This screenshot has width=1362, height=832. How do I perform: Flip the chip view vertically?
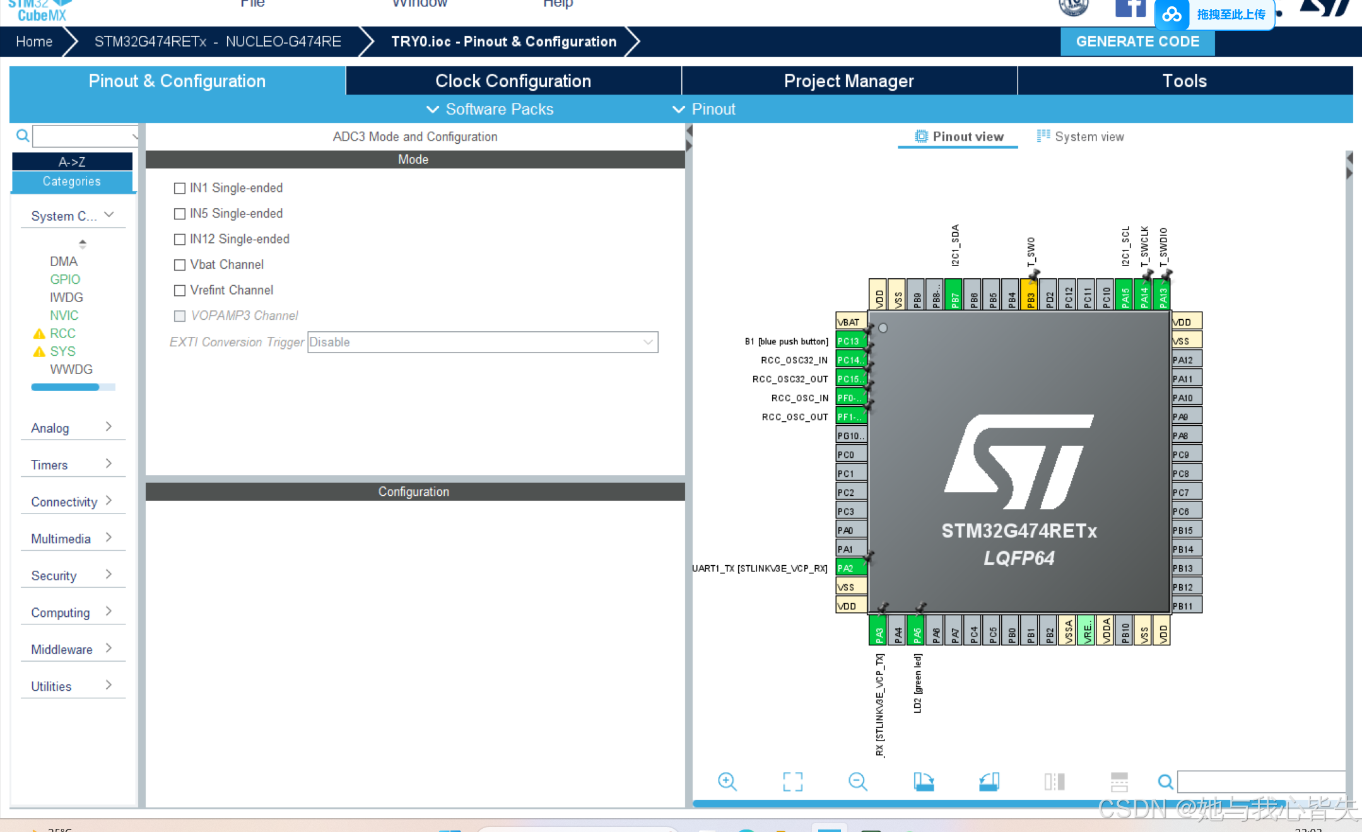click(x=1118, y=782)
